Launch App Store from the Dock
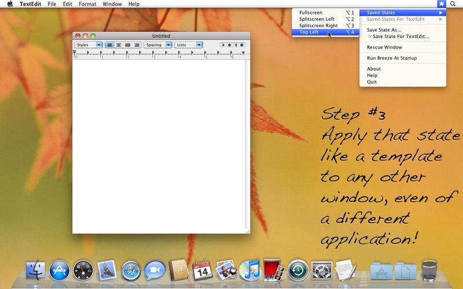The height and width of the screenshot is (289, 463). 60,270
